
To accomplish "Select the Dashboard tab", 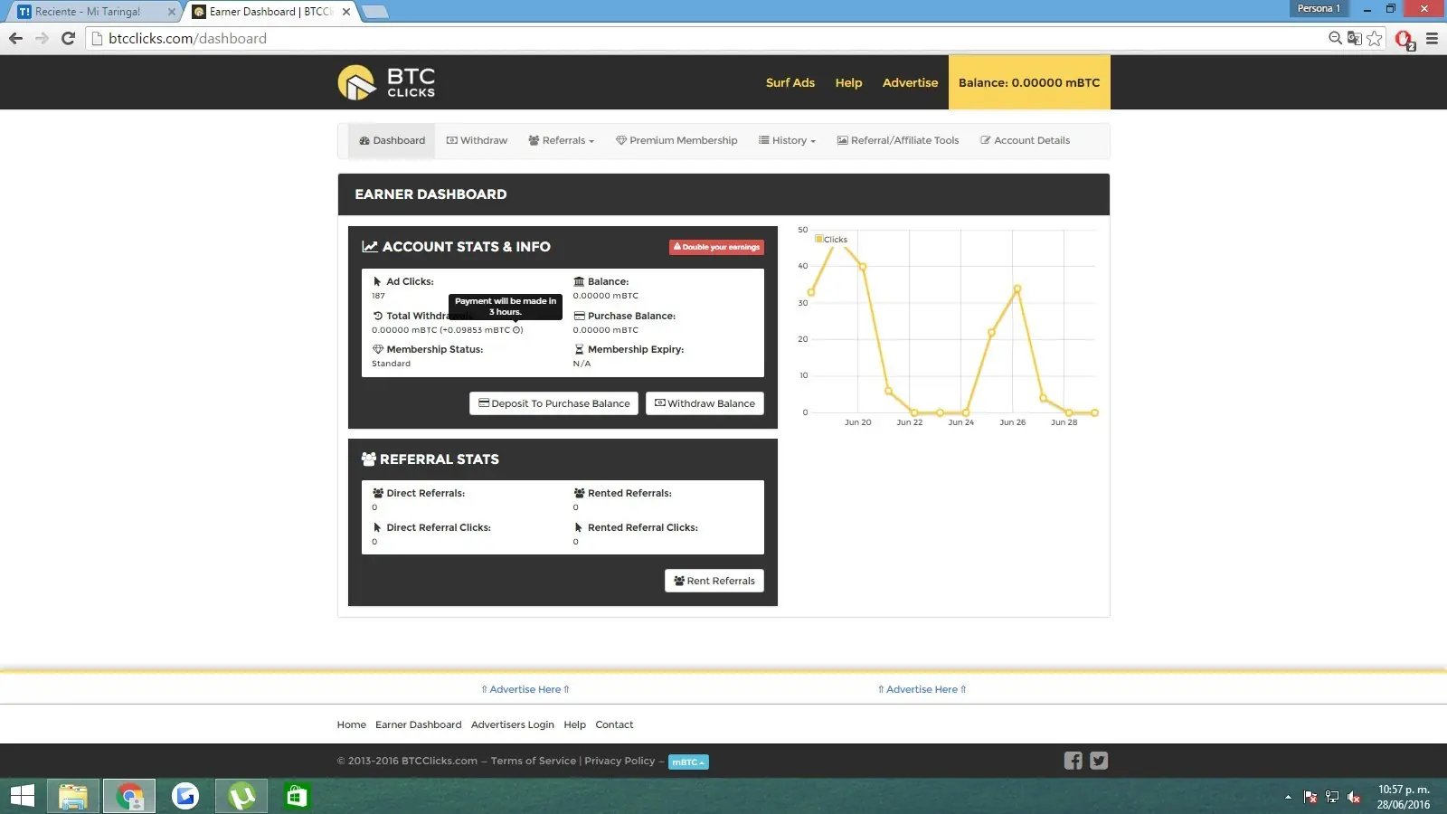I will pyautogui.click(x=392, y=140).
